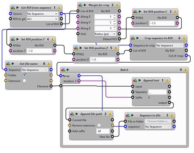Click the Append text block's colored icon
194x153 pixels.
coord(135,80)
